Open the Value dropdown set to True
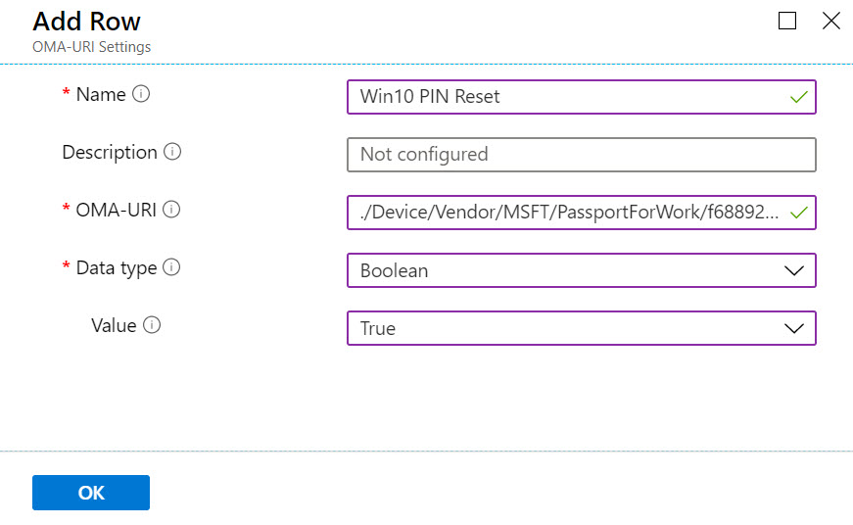The height and width of the screenshot is (525, 853). 582,328
